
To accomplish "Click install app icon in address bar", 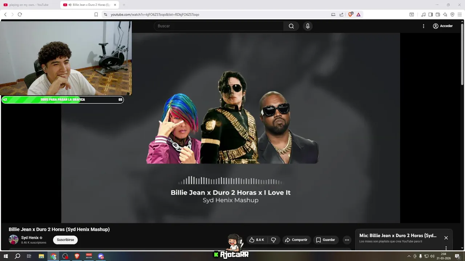I will click(333, 14).
